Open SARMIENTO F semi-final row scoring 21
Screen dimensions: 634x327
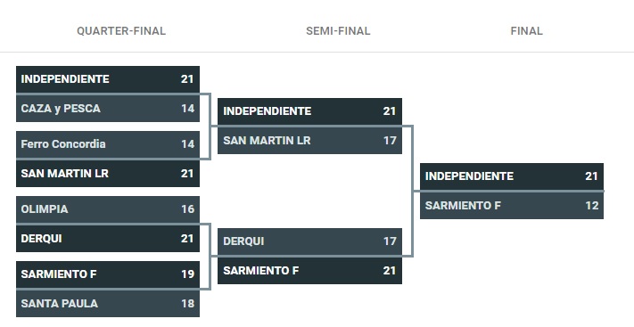coord(309,271)
